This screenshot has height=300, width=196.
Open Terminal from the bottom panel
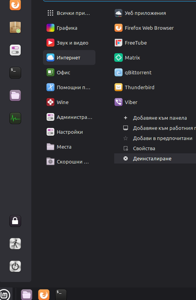coord(61,295)
